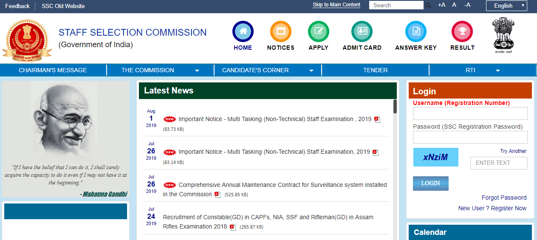Open the English language dropdown
This screenshot has width=537, height=240.
[x=506, y=6]
